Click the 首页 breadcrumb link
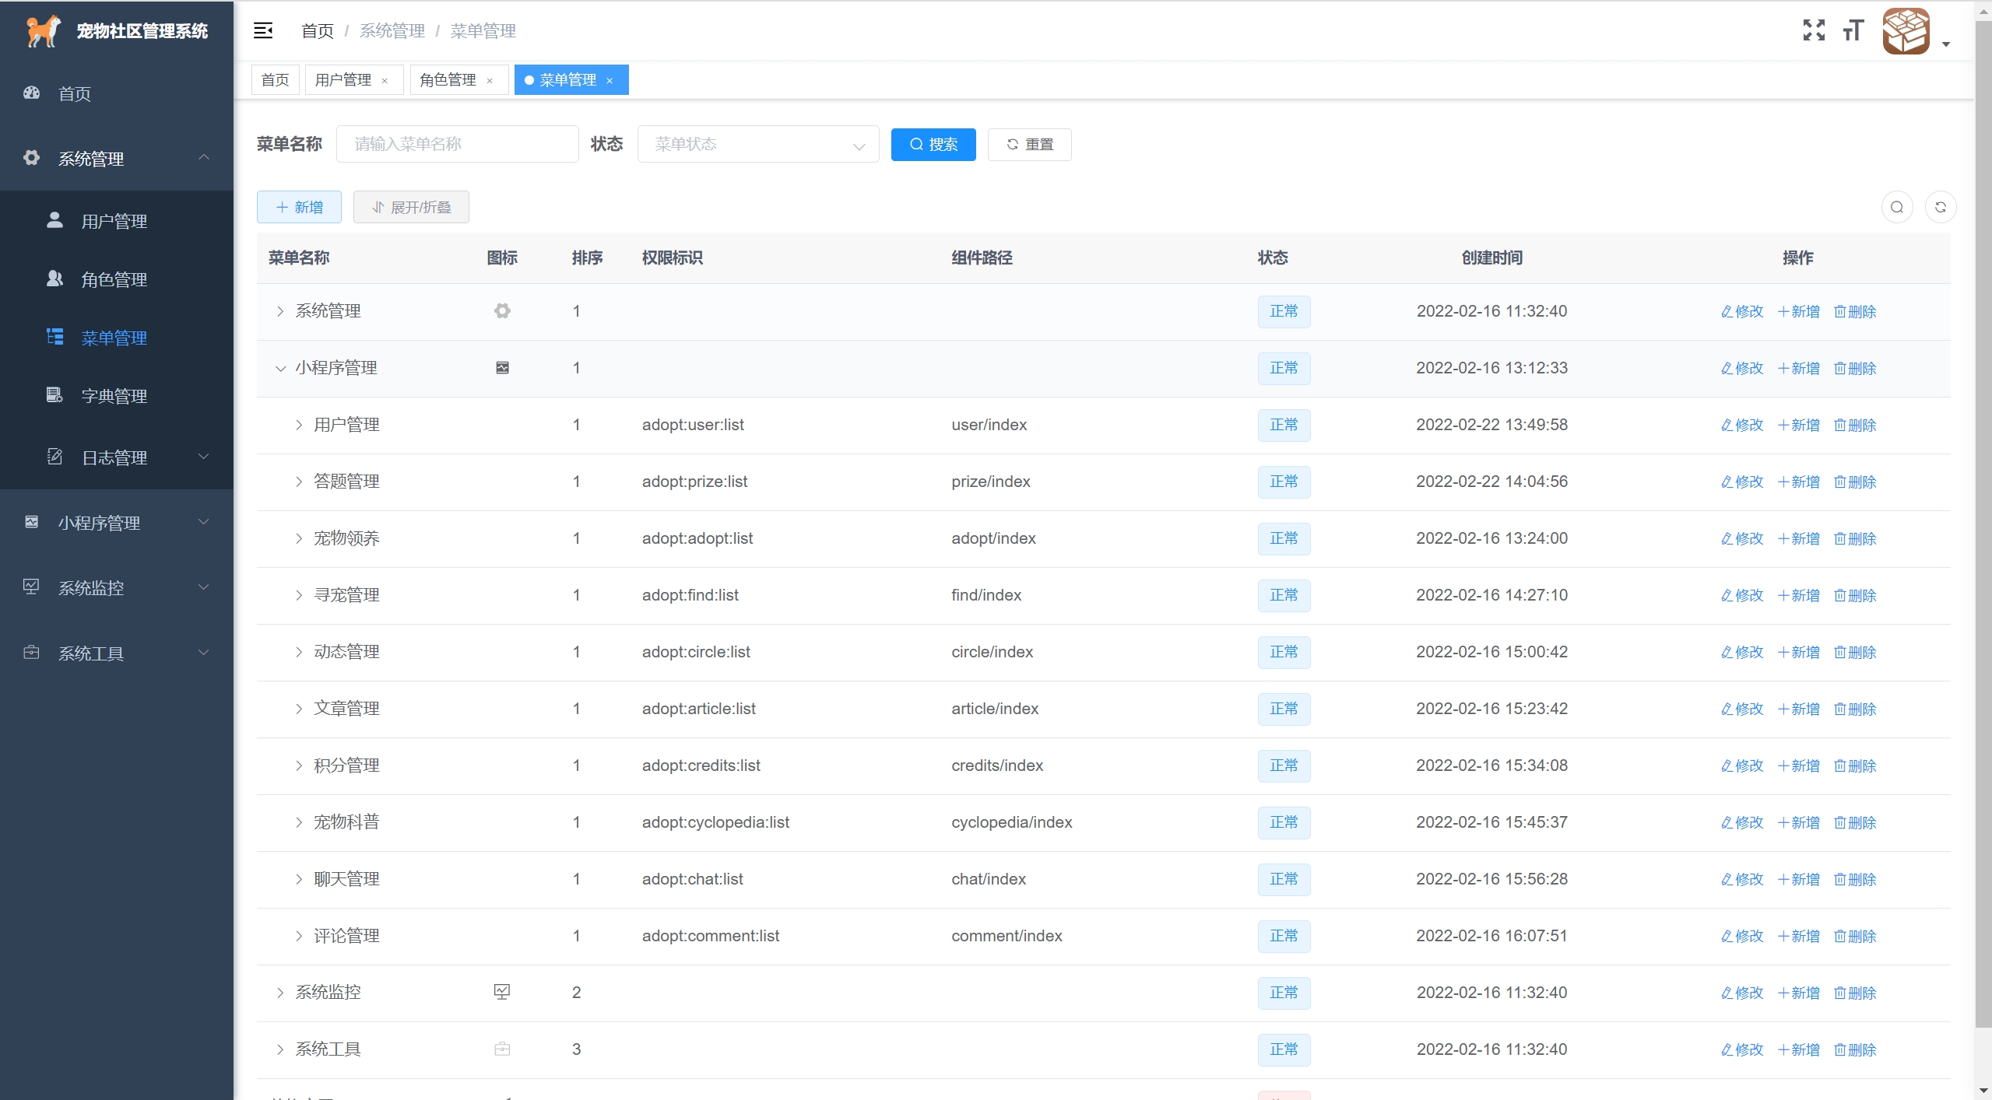 (318, 30)
